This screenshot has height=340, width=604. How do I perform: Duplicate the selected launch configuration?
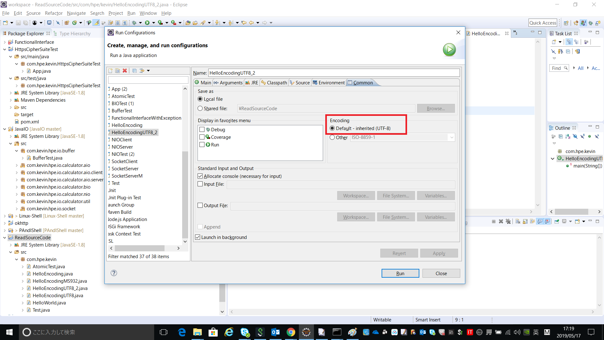pos(117,71)
